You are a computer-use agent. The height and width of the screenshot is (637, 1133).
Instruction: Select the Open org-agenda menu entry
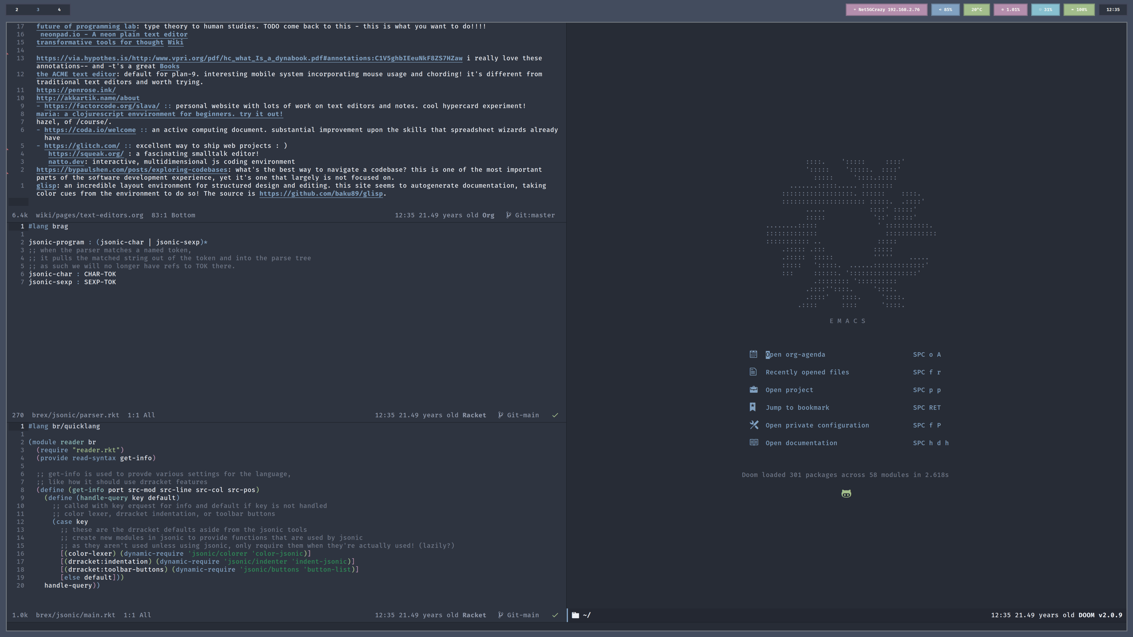coord(795,354)
